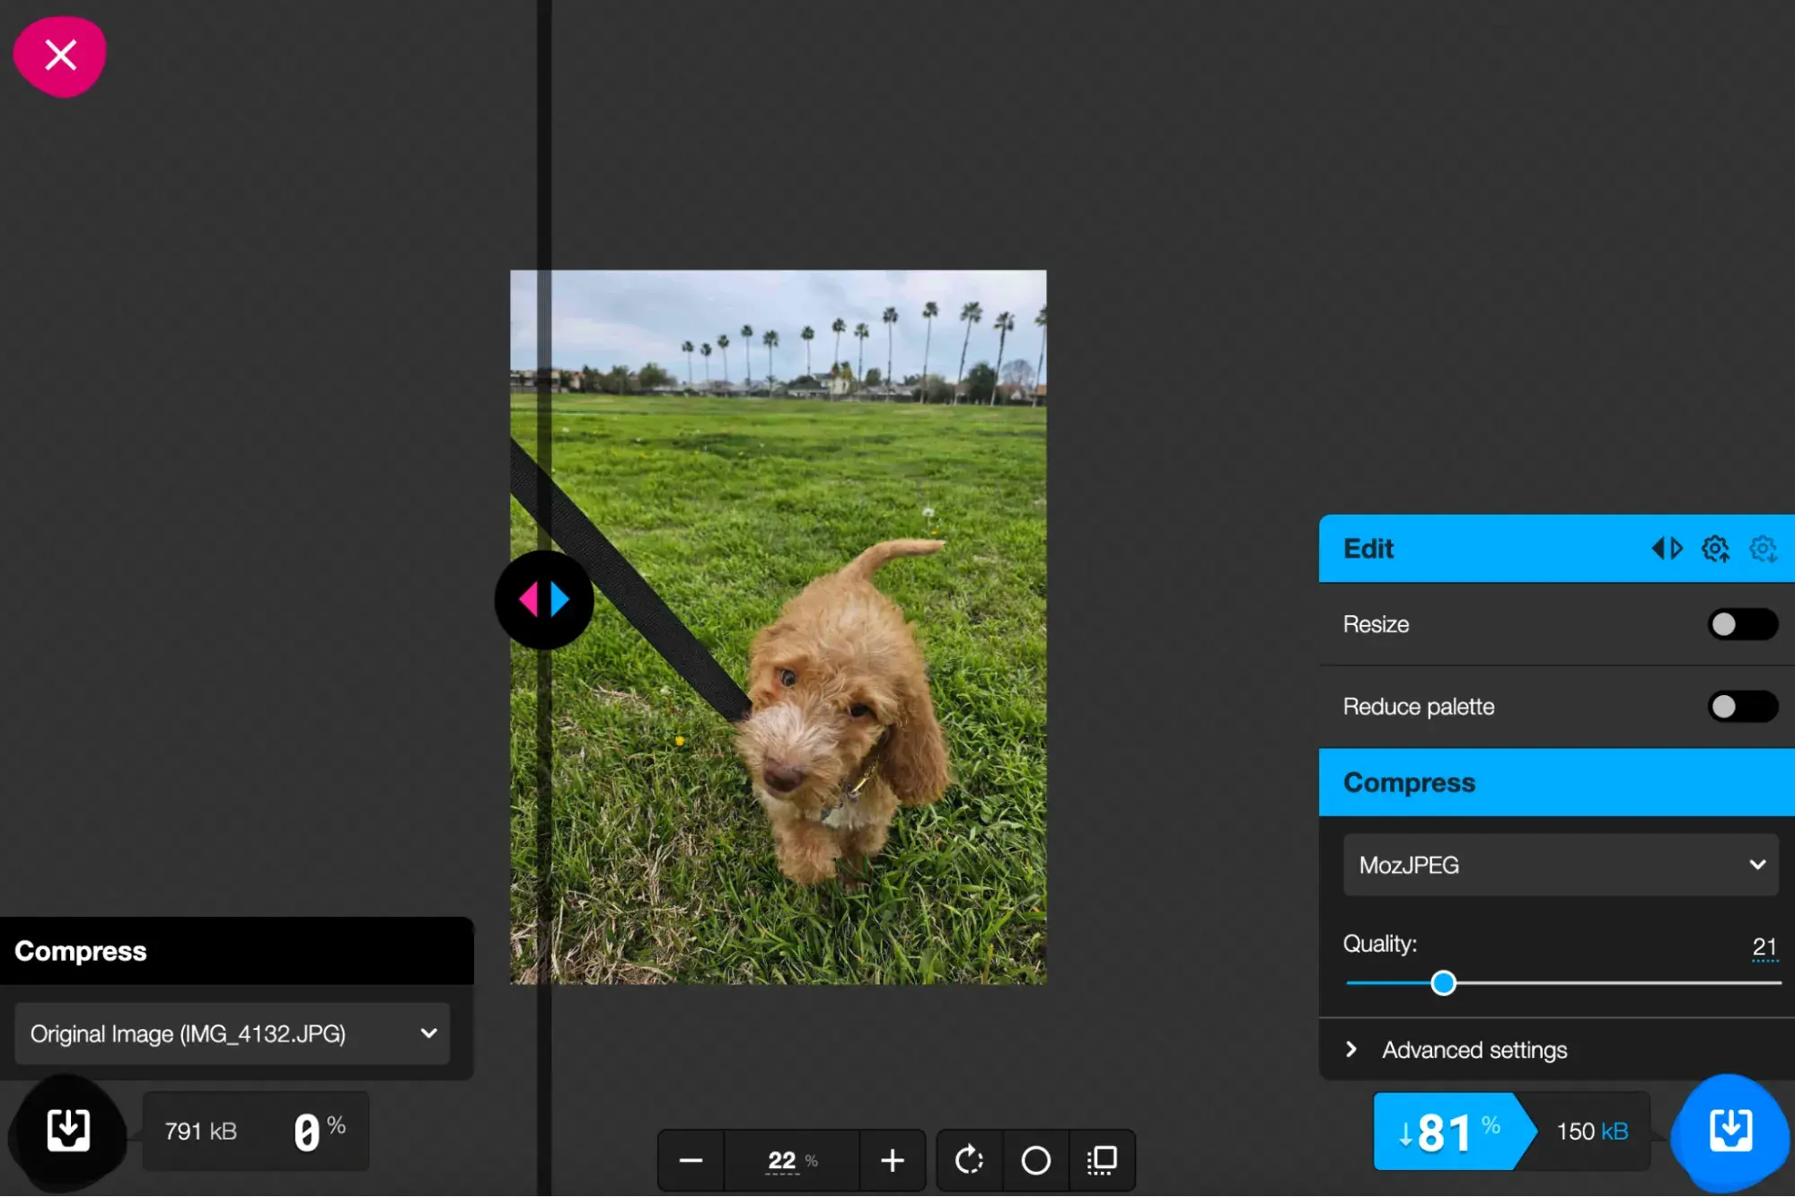Download the compressed image via blue button

point(1729,1131)
